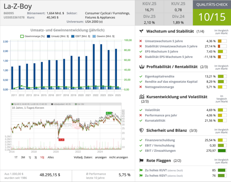
Task: Switch the price chart to 1T range
Action: pyautogui.click(x=16, y=157)
